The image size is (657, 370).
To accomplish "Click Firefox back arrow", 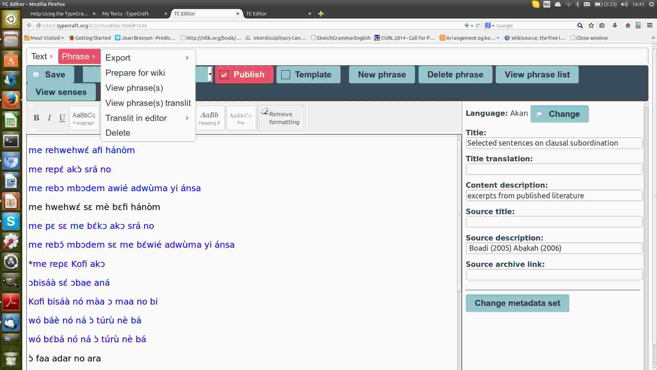I will point(29,25).
